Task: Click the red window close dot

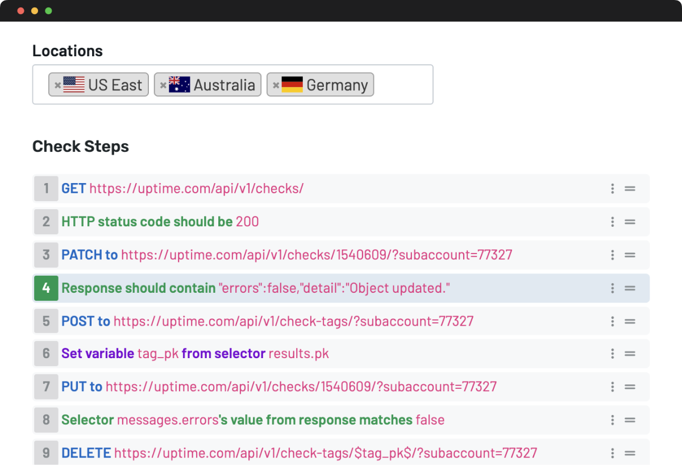Action: coord(21,11)
